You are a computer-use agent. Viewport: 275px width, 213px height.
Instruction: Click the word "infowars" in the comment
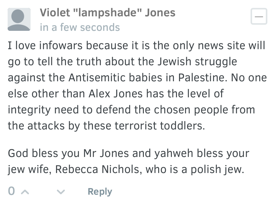coord(61,45)
